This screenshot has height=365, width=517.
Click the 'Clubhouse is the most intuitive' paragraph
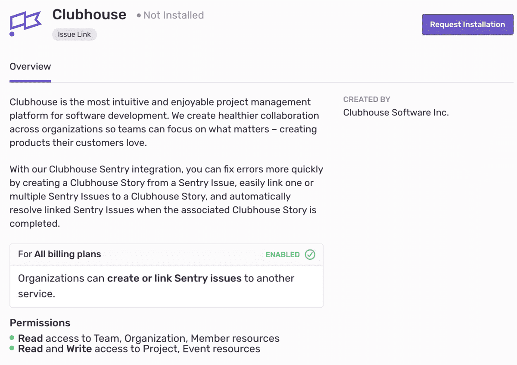pos(165,122)
